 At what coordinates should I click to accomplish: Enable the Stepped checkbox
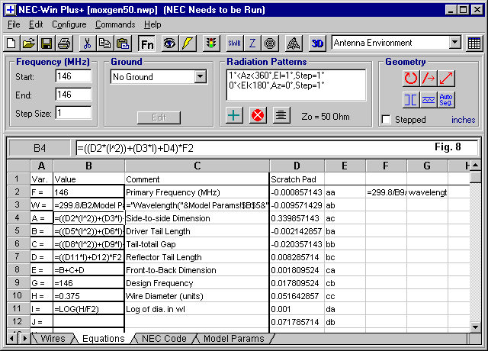386,120
